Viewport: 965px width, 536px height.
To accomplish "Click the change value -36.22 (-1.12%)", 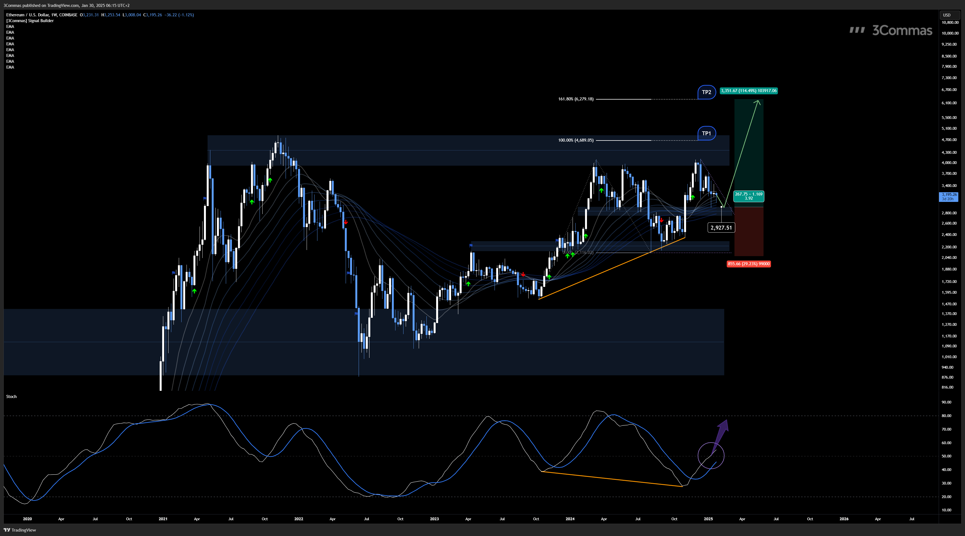I will (179, 15).
